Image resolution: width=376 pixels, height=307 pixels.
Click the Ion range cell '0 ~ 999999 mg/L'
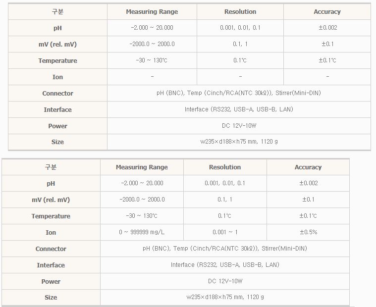[142, 232]
